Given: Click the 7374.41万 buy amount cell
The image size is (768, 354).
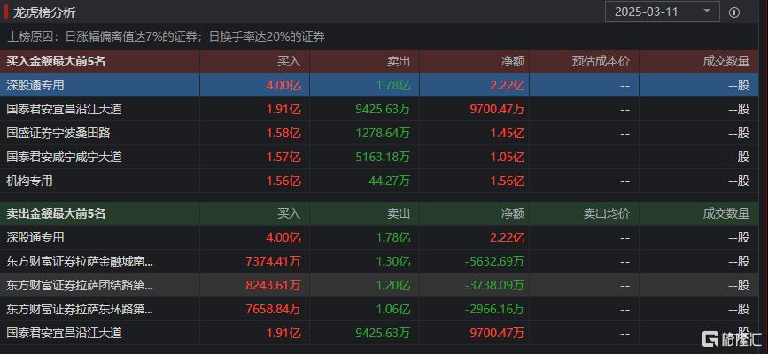Looking at the screenshot, I should click(274, 261).
